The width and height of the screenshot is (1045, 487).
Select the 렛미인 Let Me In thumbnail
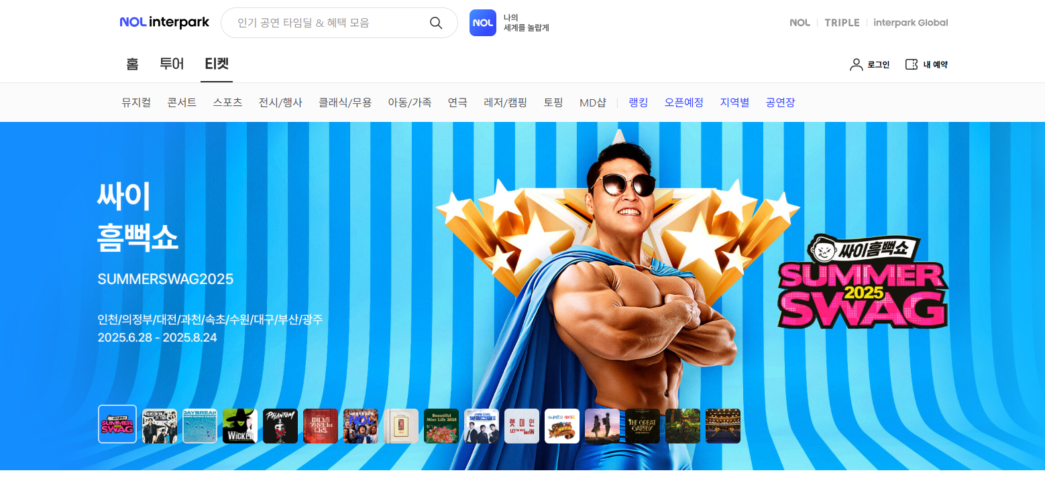pos(522,426)
